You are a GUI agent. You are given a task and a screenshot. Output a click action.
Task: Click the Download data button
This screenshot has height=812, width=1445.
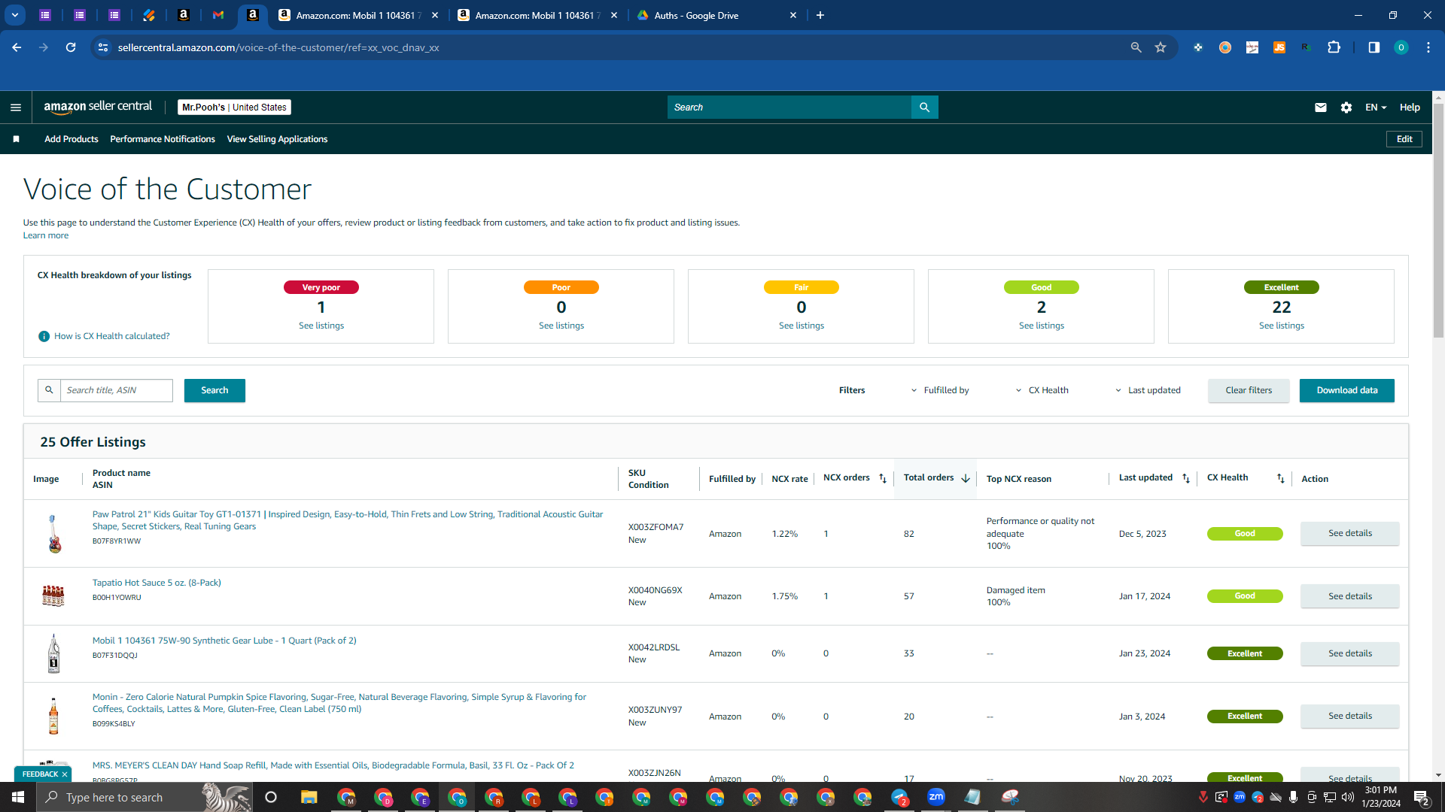click(1347, 390)
